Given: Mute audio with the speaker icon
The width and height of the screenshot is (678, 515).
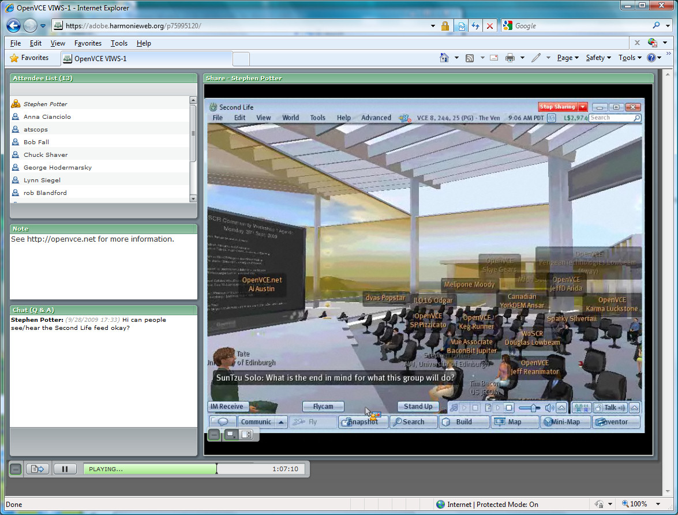Looking at the screenshot, I should (x=549, y=407).
